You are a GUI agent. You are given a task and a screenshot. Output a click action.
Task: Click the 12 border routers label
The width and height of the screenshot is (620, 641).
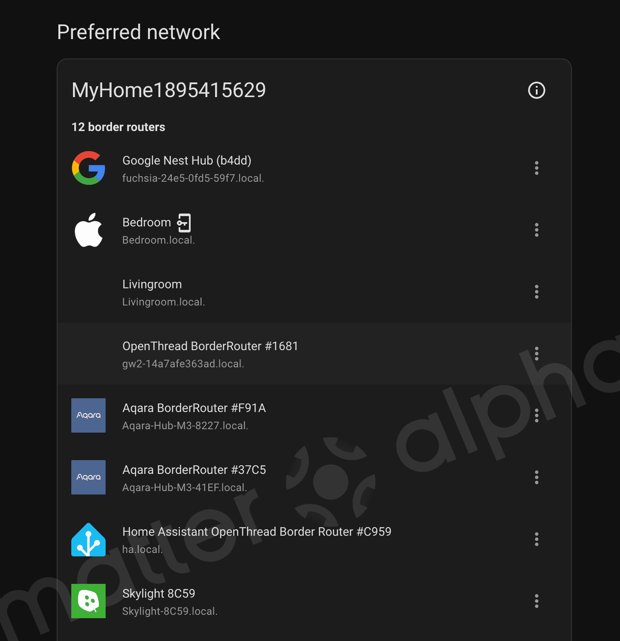coord(119,127)
